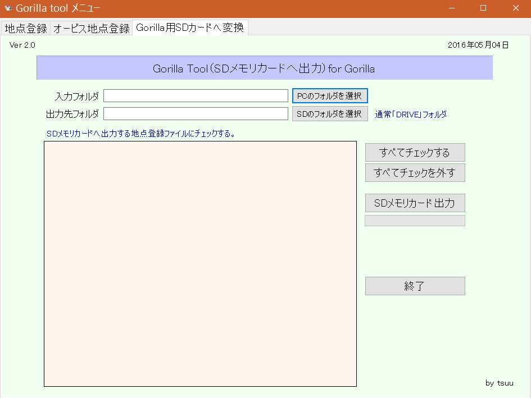
Task: Click the Gorilla Tool header banner
Action: pos(264,68)
